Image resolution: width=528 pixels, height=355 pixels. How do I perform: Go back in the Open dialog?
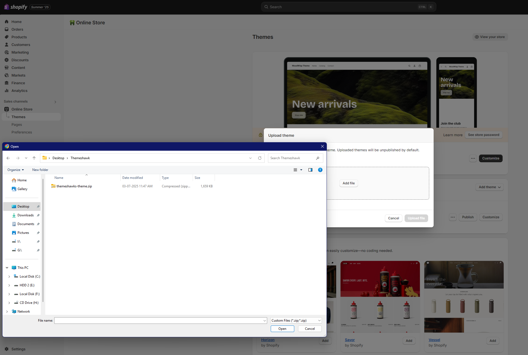[x=8, y=158]
